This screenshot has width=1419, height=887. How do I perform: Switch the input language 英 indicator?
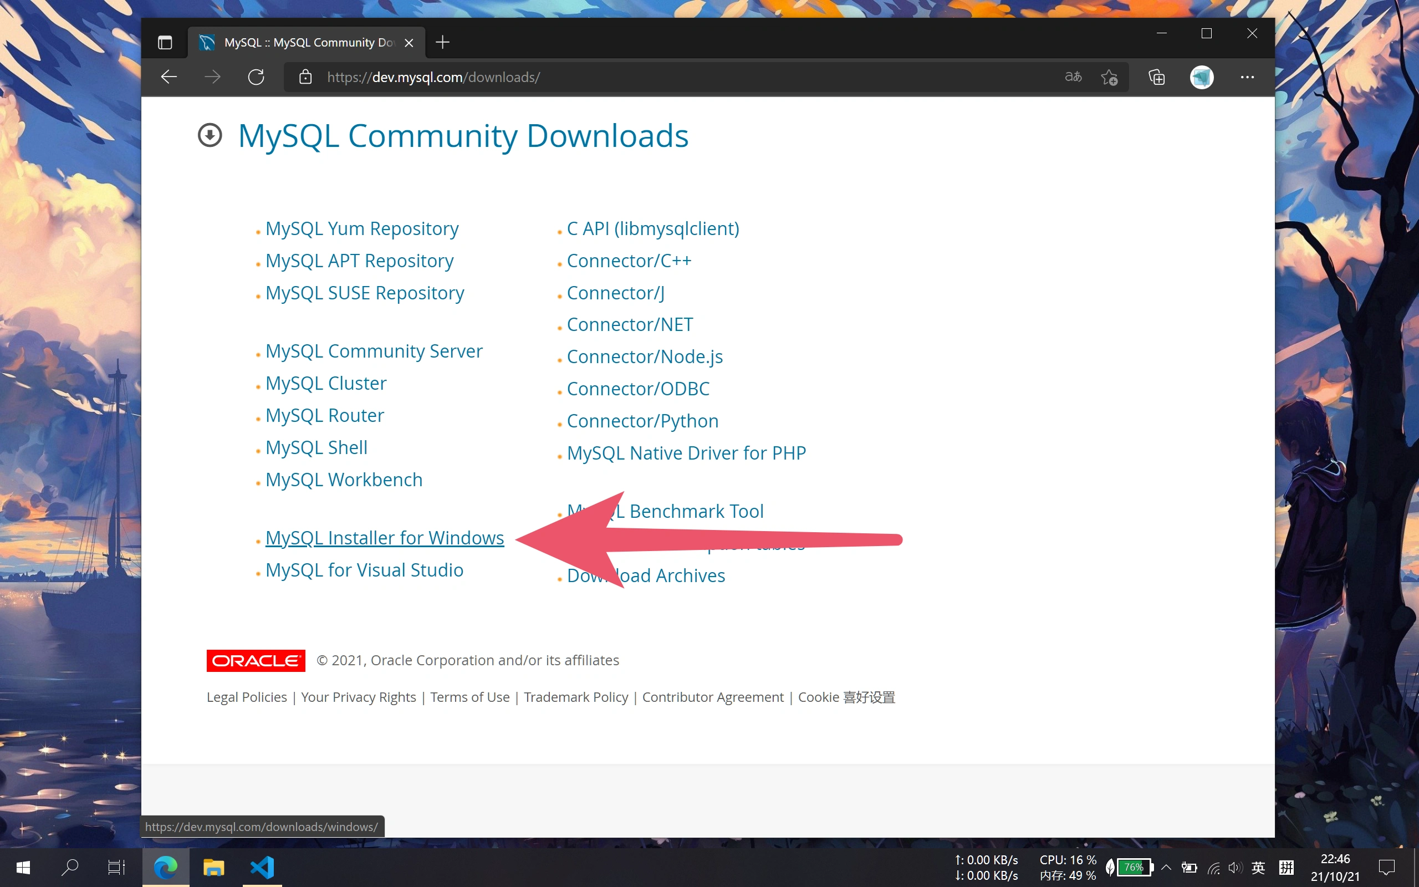[x=1258, y=867]
